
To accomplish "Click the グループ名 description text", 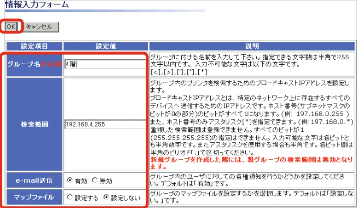I will coord(250,65).
